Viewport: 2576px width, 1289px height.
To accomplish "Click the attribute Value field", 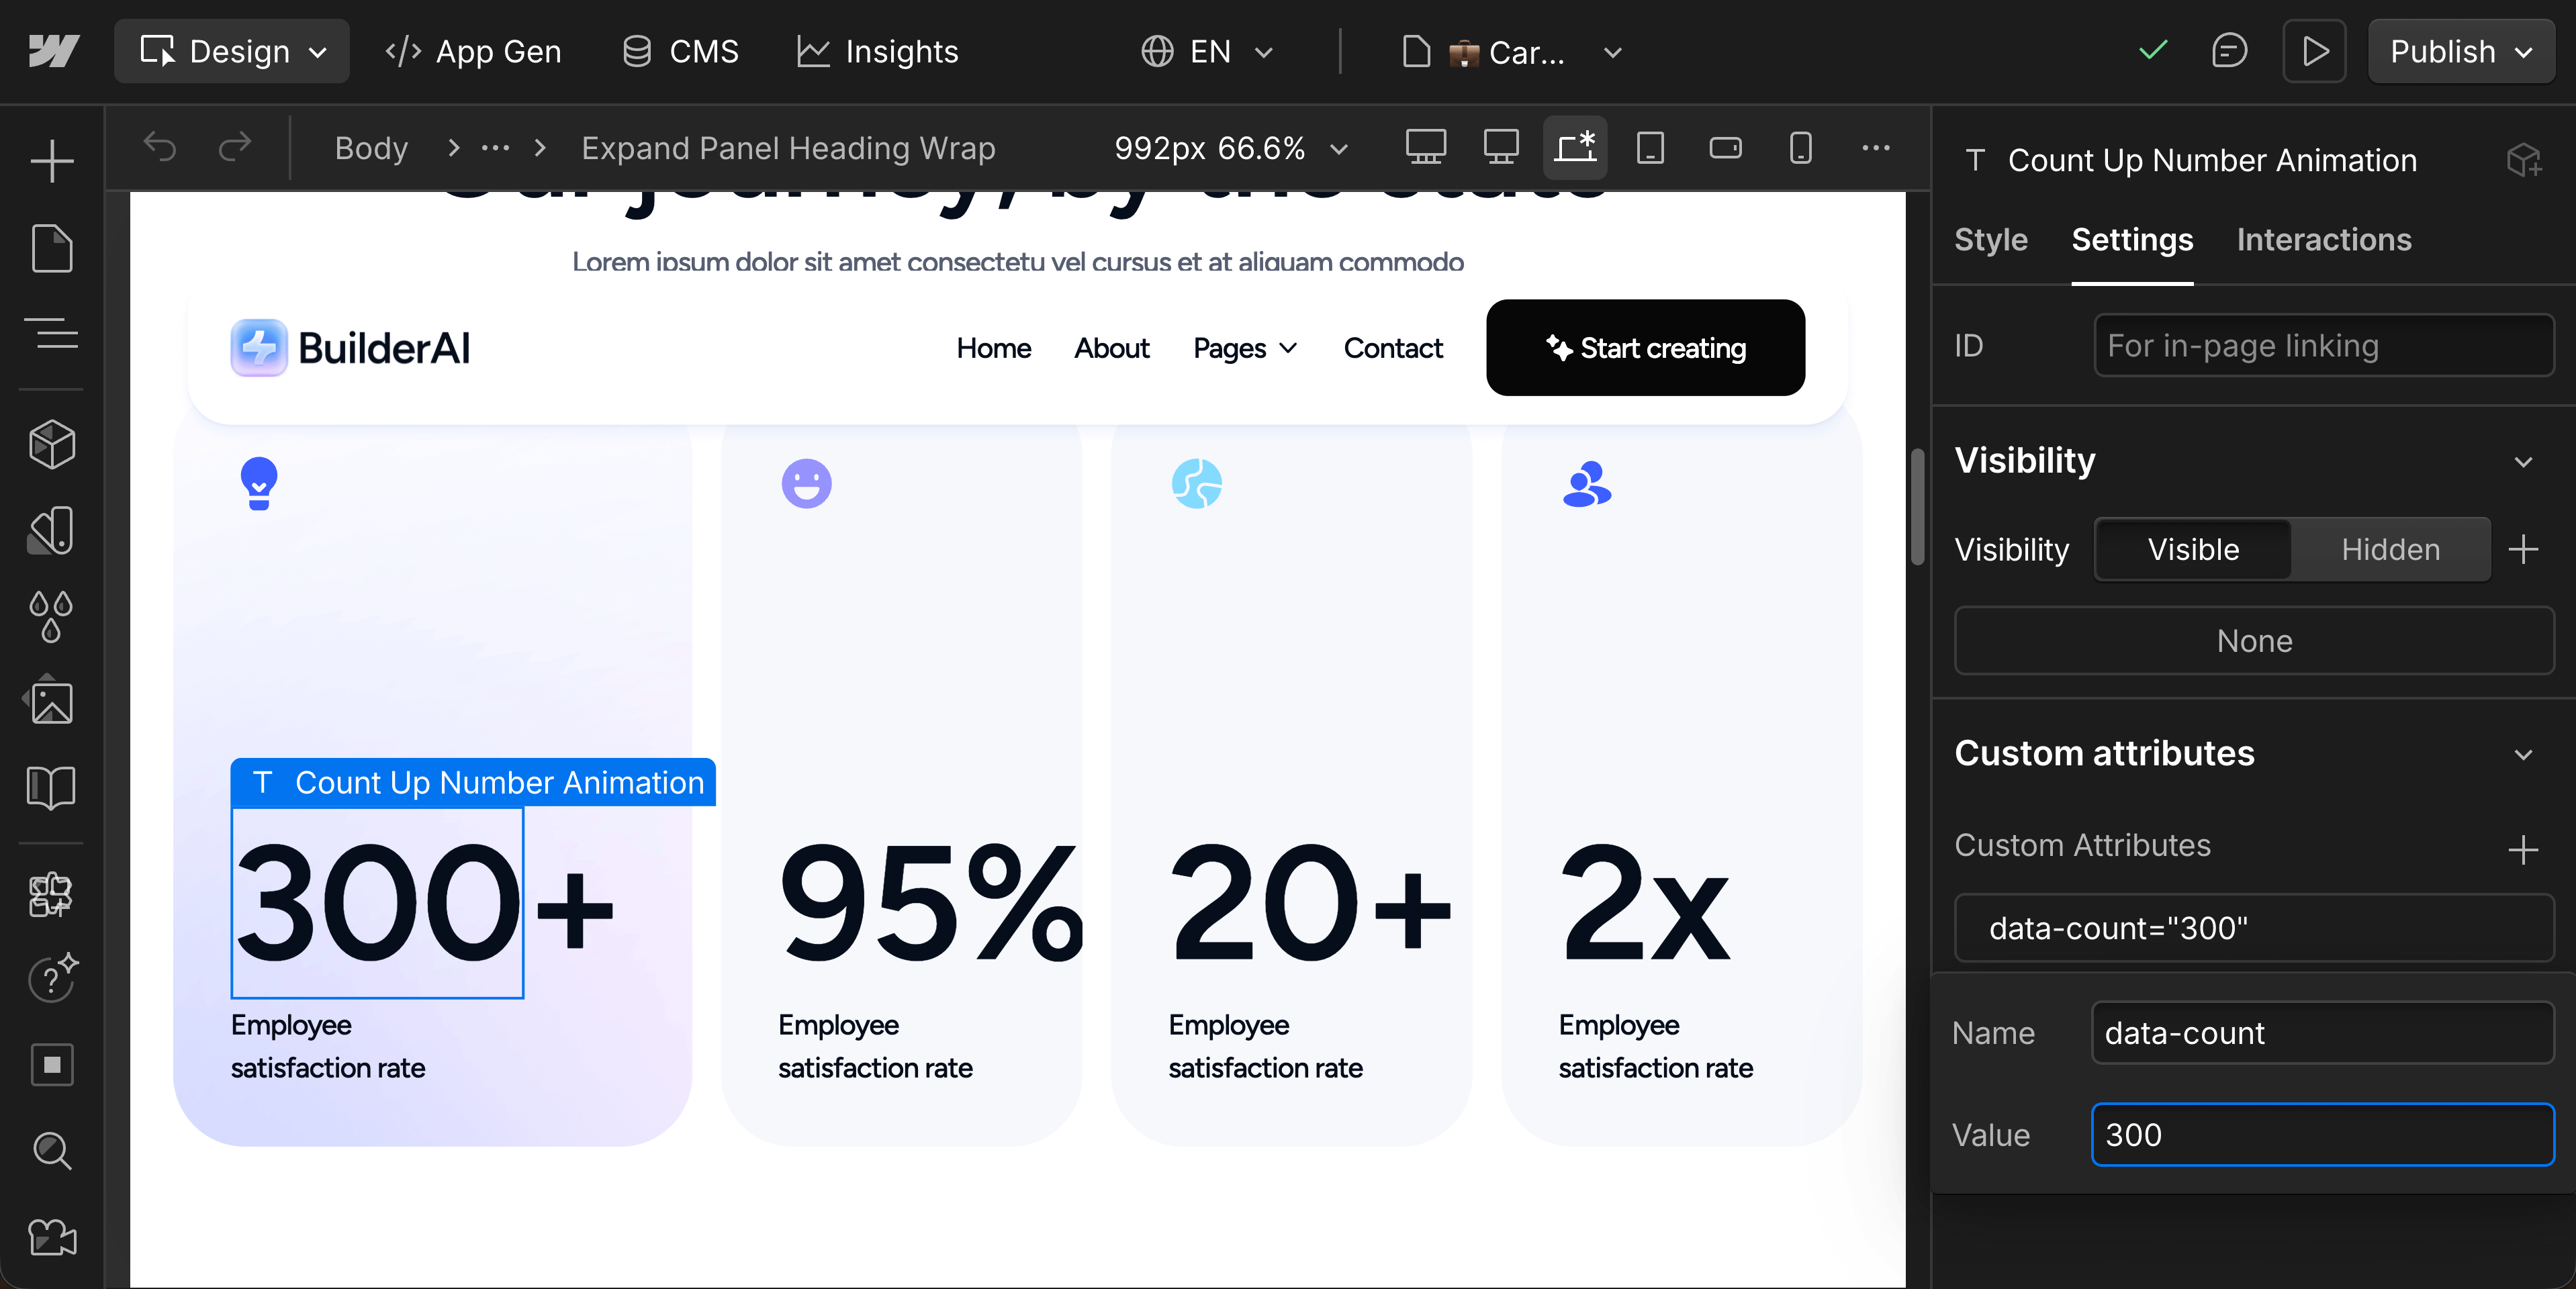I will pos(2322,1135).
